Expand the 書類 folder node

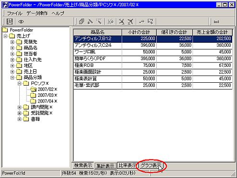tap(19, 119)
